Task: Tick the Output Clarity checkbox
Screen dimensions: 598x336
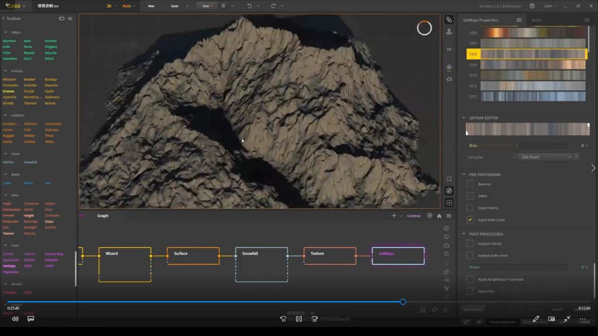Action: pyautogui.click(x=470, y=244)
